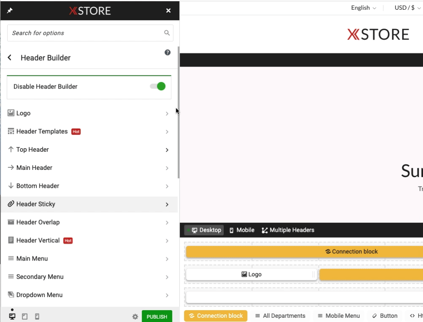Image resolution: width=423 pixels, height=322 pixels.
Task: Open the English language dropdown
Action: (363, 8)
